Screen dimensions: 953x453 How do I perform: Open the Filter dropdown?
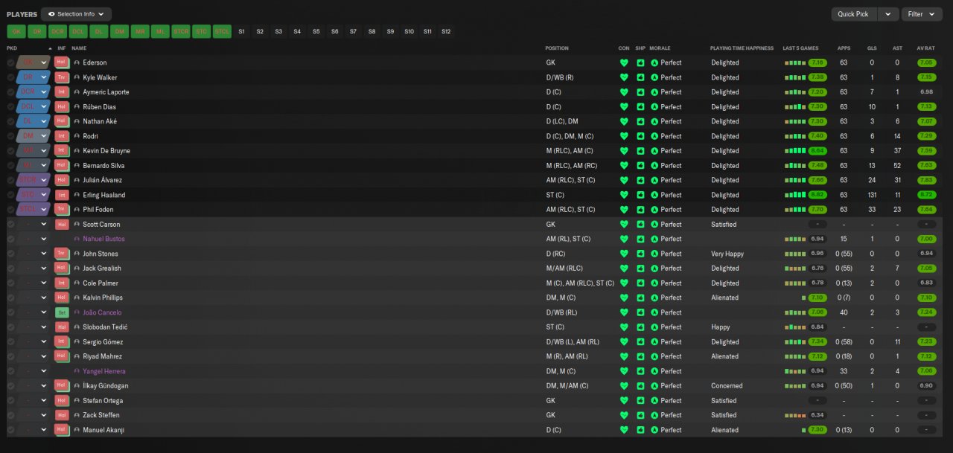922,14
